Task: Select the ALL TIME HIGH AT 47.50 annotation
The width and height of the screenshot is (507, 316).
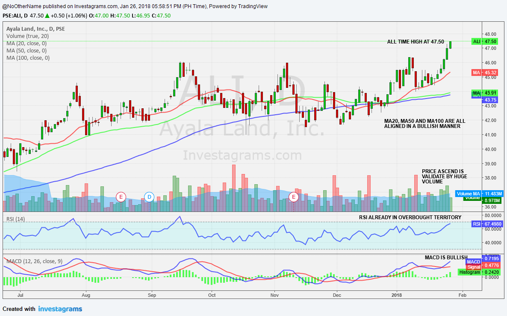Action: 416,42
